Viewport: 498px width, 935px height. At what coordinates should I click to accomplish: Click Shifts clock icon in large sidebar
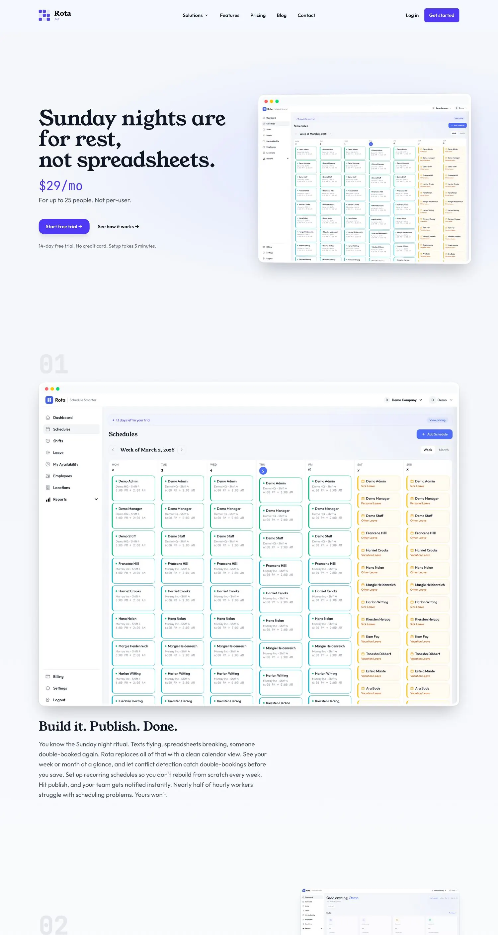click(x=48, y=441)
